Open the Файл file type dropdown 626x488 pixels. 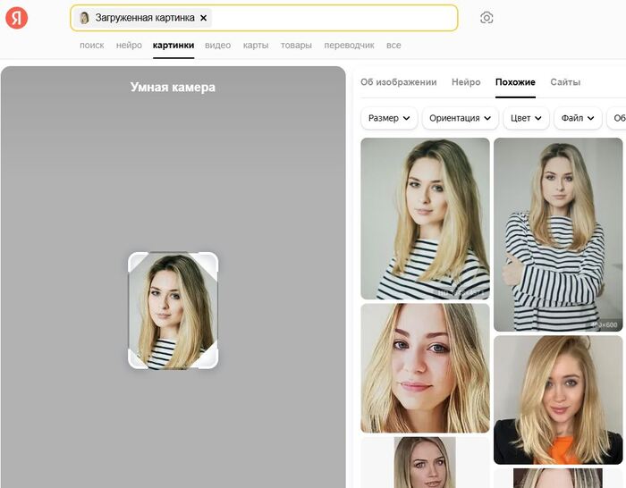tap(578, 118)
